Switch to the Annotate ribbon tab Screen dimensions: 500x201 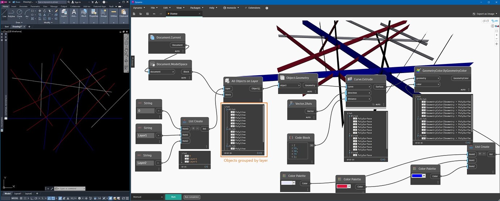coord(23,6)
